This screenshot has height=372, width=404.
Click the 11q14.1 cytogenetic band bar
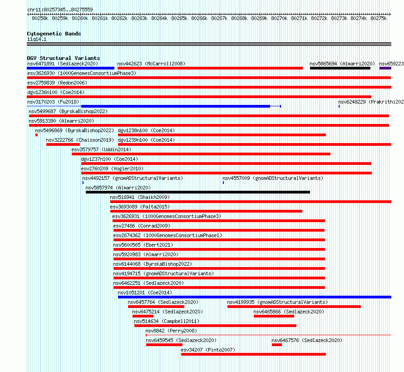[209, 44]
